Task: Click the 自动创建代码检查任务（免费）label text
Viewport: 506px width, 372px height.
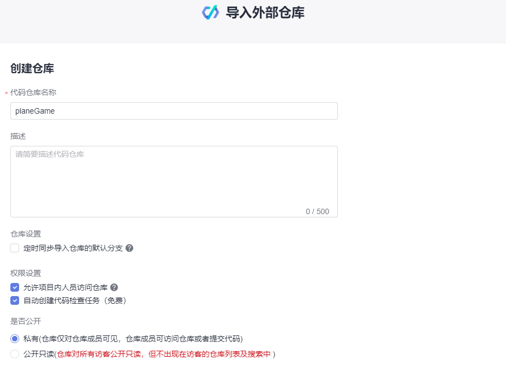Action: [x=75, y=300]
